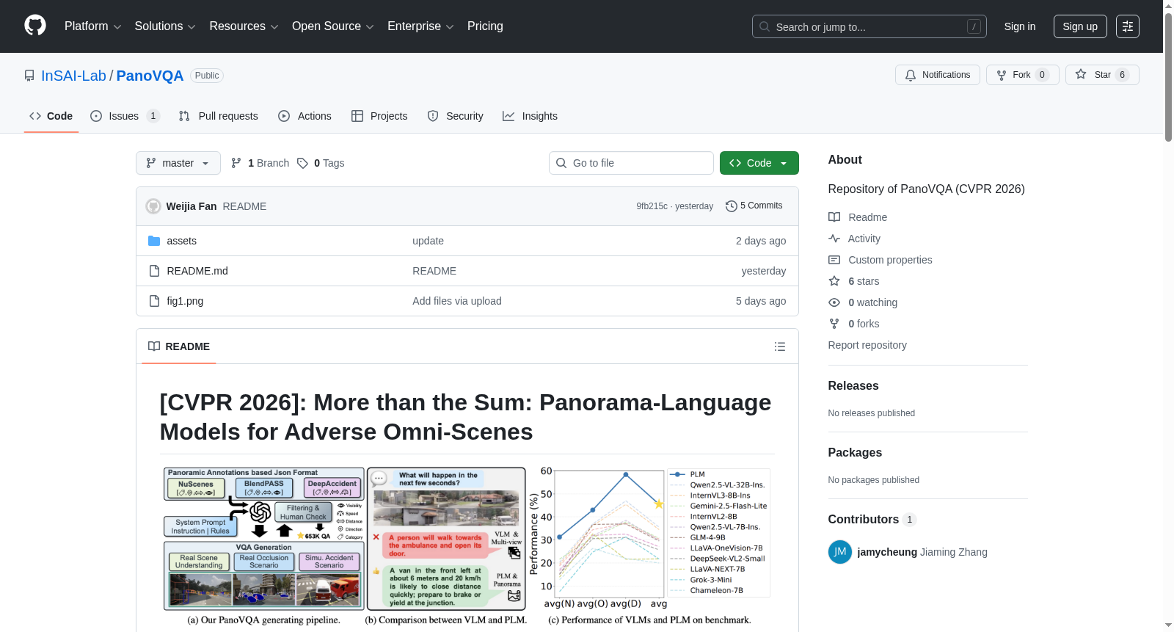This screenshot has height=632, width=1174.
Task: Open jamycheung contributor avatar
Action: tap(840, 552)
